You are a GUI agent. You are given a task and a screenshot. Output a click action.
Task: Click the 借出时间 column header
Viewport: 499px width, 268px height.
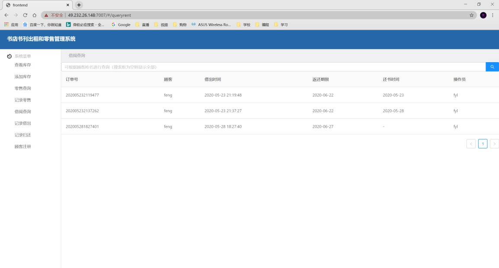click(x=212, y=79)
